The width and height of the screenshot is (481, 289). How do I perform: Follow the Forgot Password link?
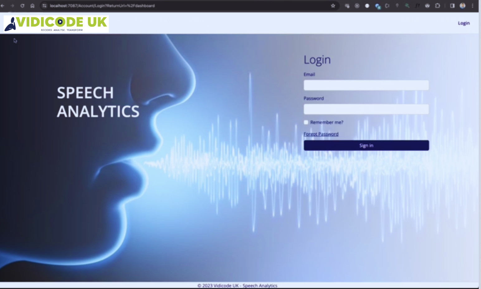pyautogui.click(x=321, y=134)
